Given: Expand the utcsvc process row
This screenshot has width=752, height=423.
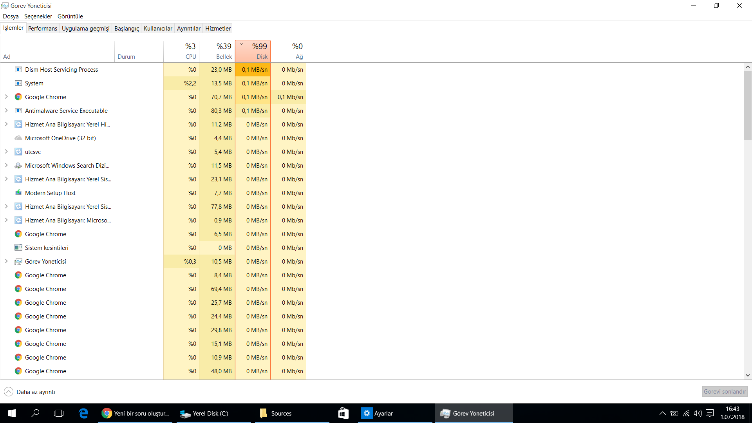Looking at the screenshot, I should point(6,152).
